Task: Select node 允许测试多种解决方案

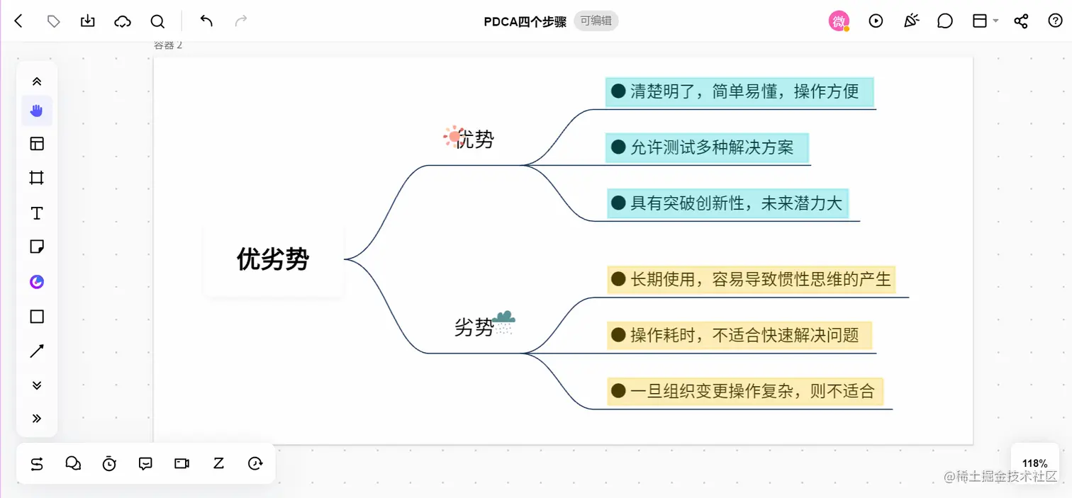Action: coord(707,147)
